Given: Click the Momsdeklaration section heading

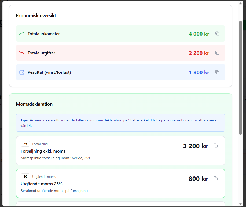Looking at the screenshot, I should [x=34, y=104].
